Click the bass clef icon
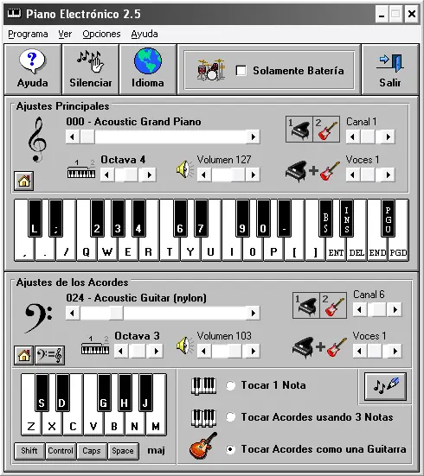The image size is (424, 476). pyautogui.click(x=38, y=318)
